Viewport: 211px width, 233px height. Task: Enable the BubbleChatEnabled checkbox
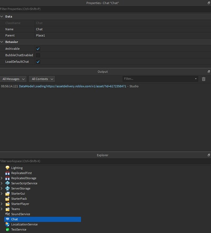click(x=38, y=55)
